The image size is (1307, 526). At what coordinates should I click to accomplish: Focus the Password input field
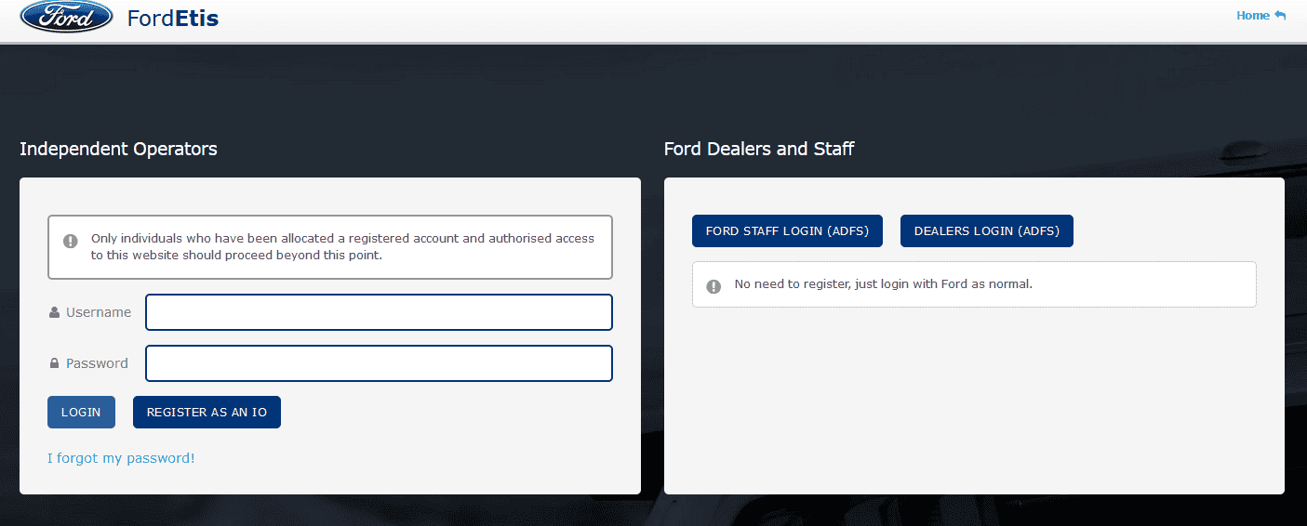pyautogui.click(x=379, y=363)
